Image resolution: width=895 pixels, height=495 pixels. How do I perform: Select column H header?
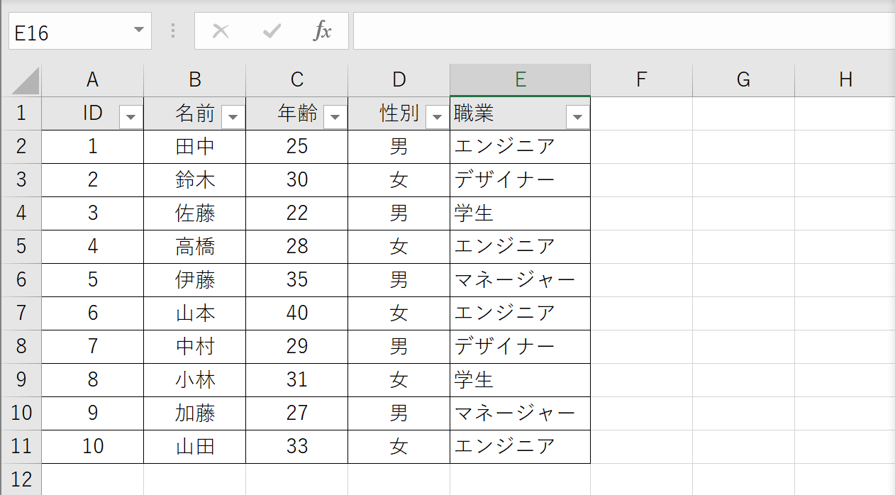(x=845, y=79)
